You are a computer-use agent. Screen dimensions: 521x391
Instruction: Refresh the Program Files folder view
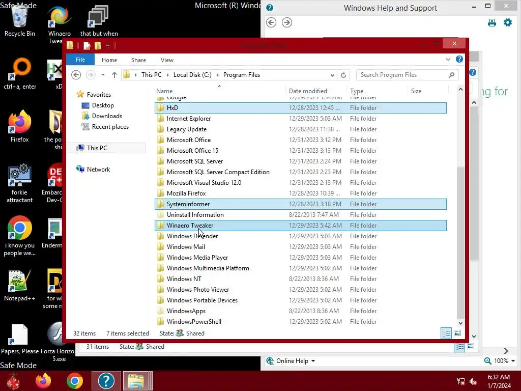coord(343,75)
